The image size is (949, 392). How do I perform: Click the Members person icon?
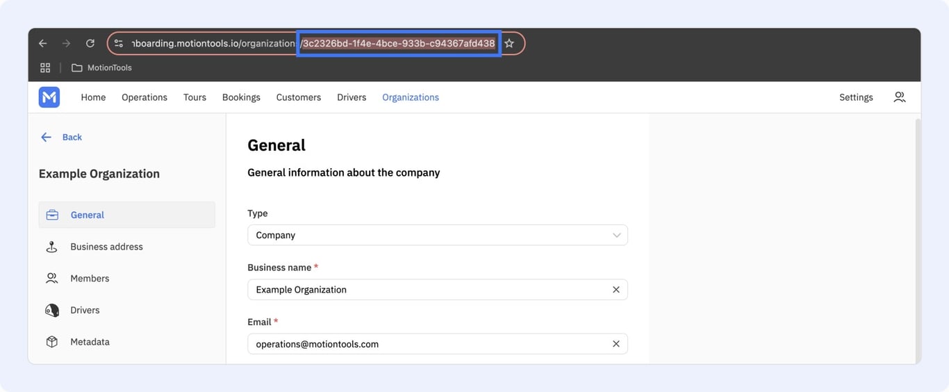52,278
